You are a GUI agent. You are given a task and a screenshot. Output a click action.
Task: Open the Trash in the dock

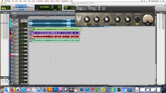click(158, 90)
